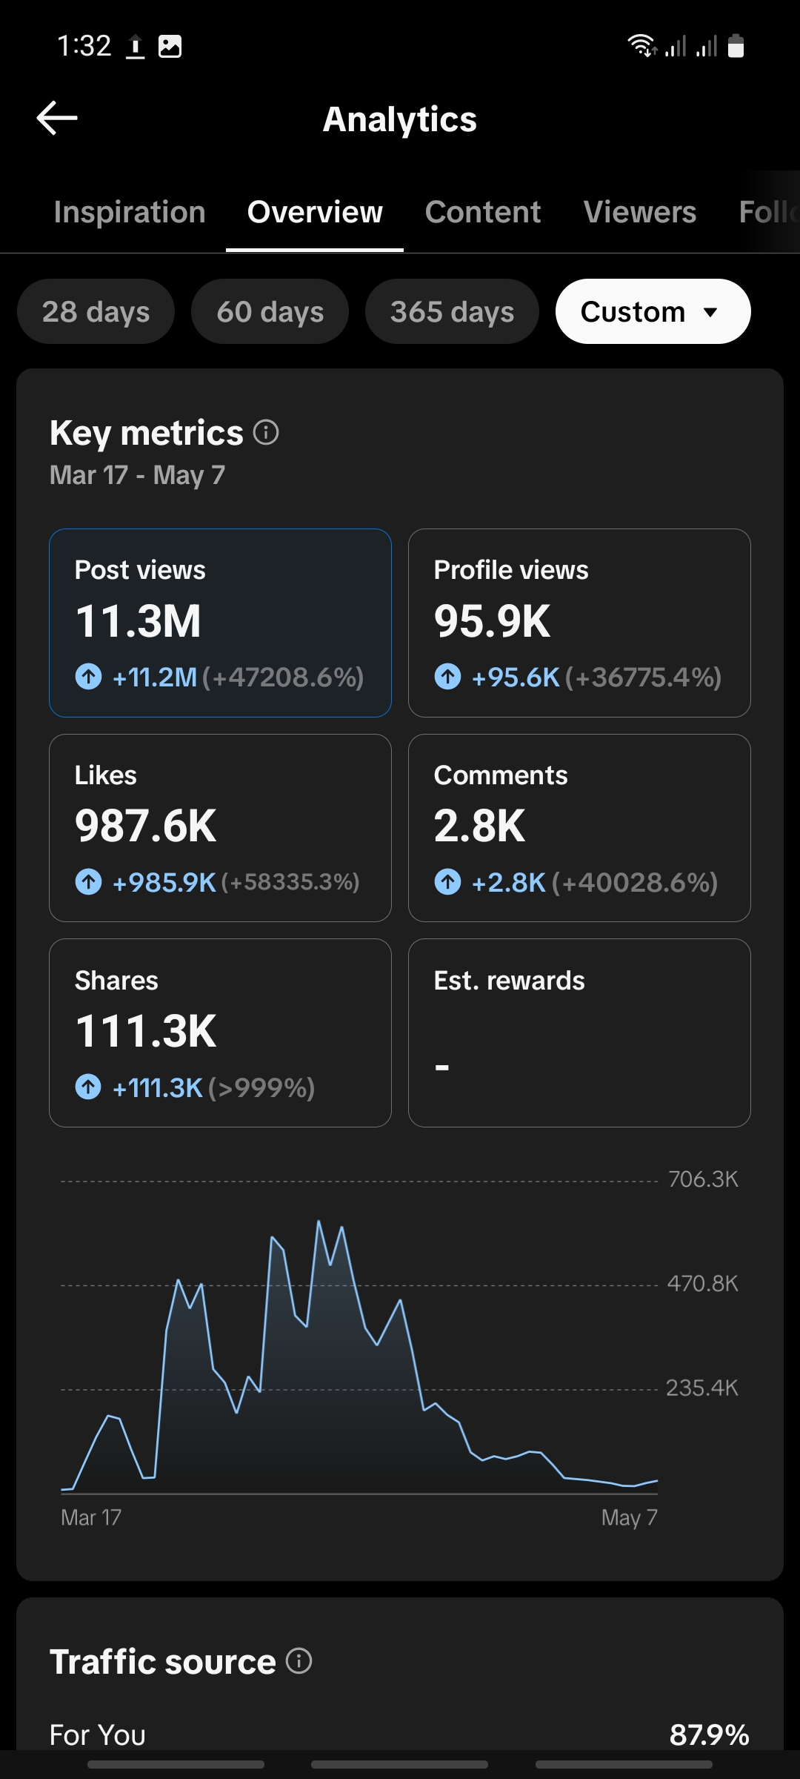
Task: Select the 60 days range
Action: 270,311
